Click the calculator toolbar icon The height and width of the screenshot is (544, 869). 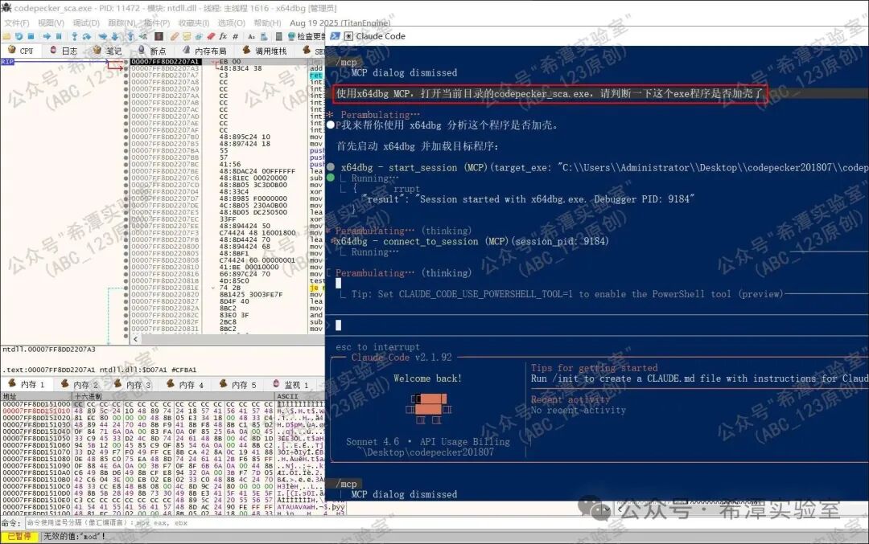(x=278, y=36)
